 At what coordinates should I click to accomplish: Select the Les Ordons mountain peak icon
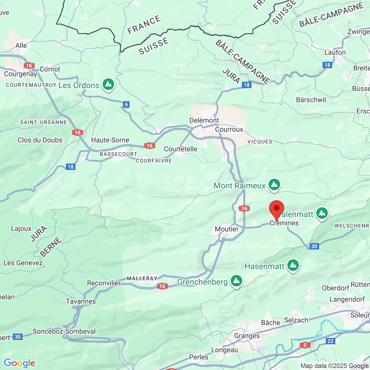pos(108,85)
